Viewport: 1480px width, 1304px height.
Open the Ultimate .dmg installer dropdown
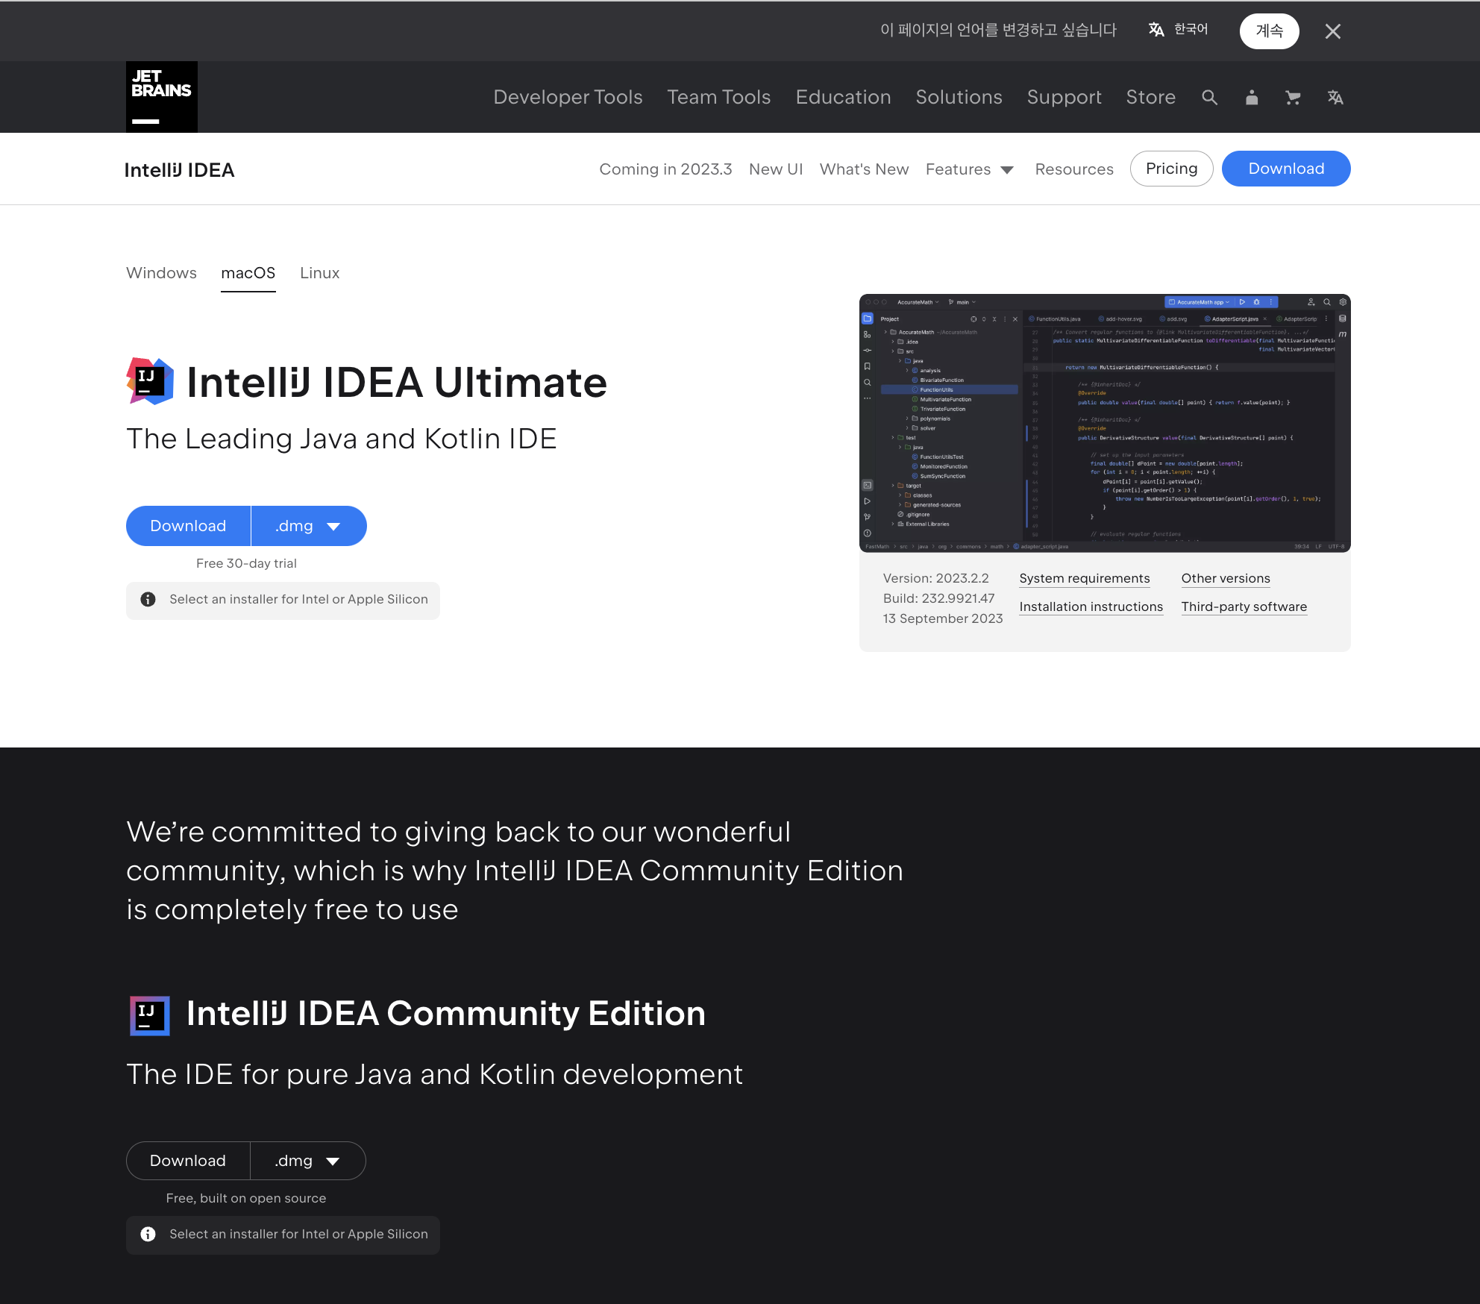pyautogui.click(x=308, y=526)
